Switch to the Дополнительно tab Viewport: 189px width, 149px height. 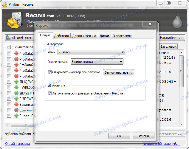click(x=84, y=36)
